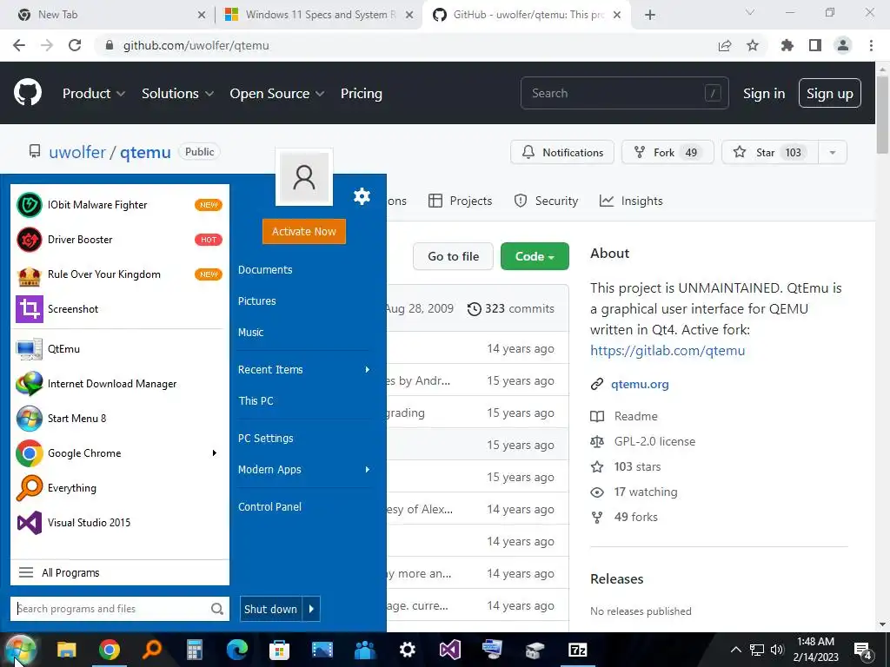This screenshot has height=667, width=890.
Task: Expand the Open Source dropdown
Action: tap(277, 94)
